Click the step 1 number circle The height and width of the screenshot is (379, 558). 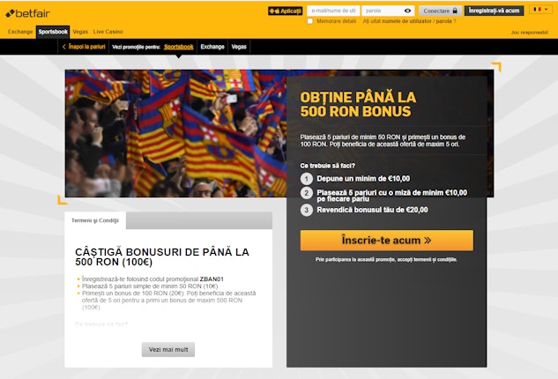click(307, 179)
